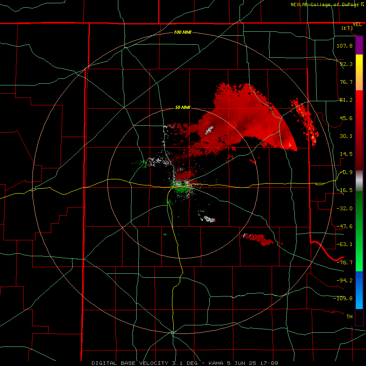Pick the dark TH segment of velocity scale
Viewport: 366px width, 366px height.
(x=359, y=317)
